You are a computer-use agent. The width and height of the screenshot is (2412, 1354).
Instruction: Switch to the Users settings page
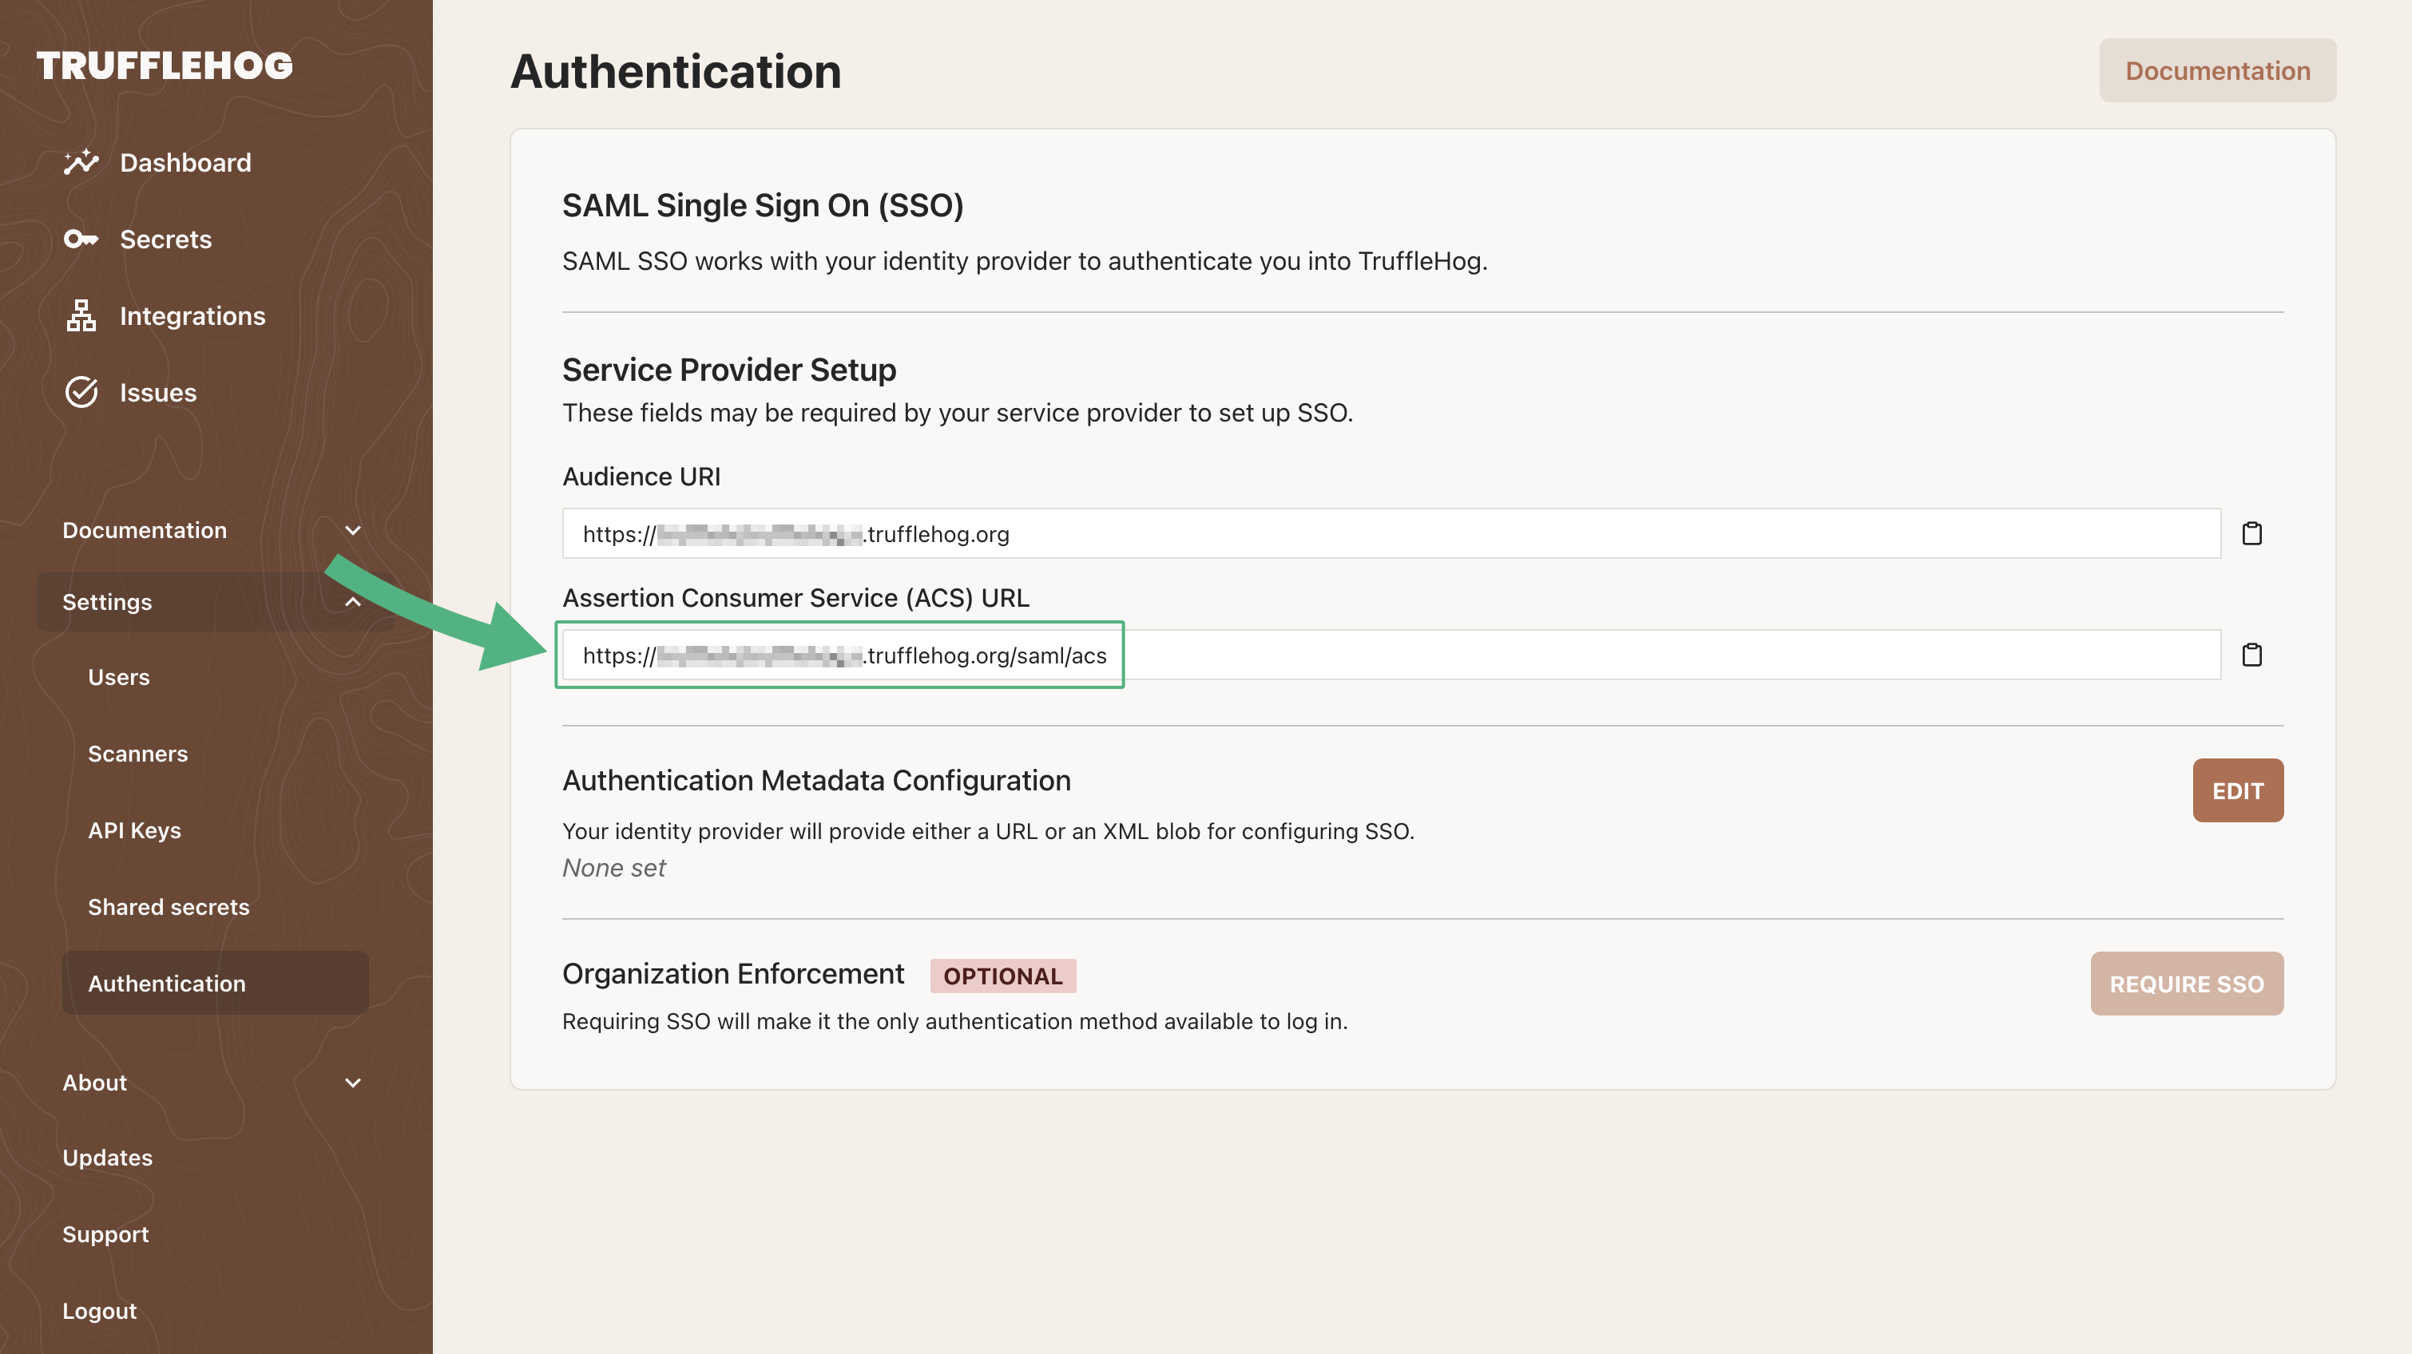(x=119, y=675)
